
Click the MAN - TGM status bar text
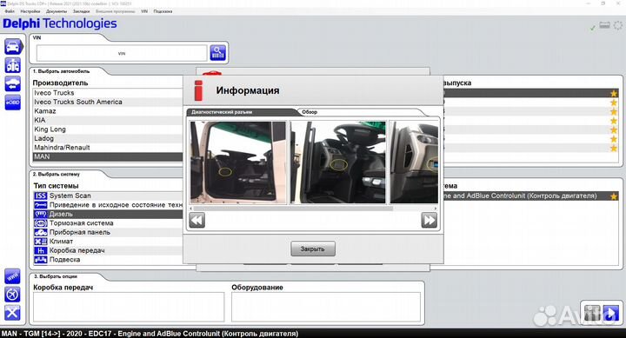[x=150, y=334]
